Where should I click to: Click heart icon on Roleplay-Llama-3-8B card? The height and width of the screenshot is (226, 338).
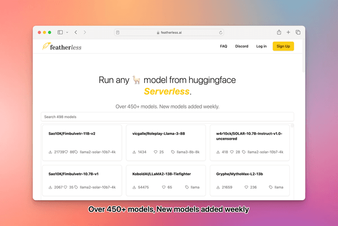[x=156, y=152]
